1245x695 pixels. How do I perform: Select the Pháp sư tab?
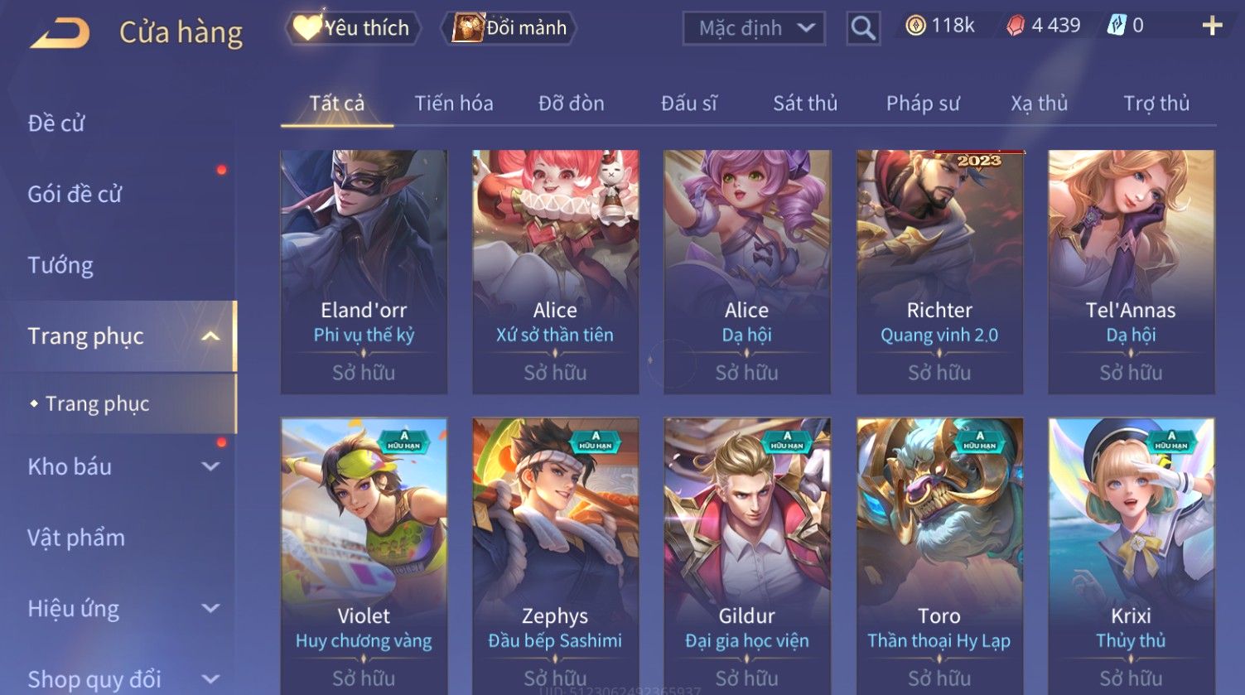click(923, 104)
